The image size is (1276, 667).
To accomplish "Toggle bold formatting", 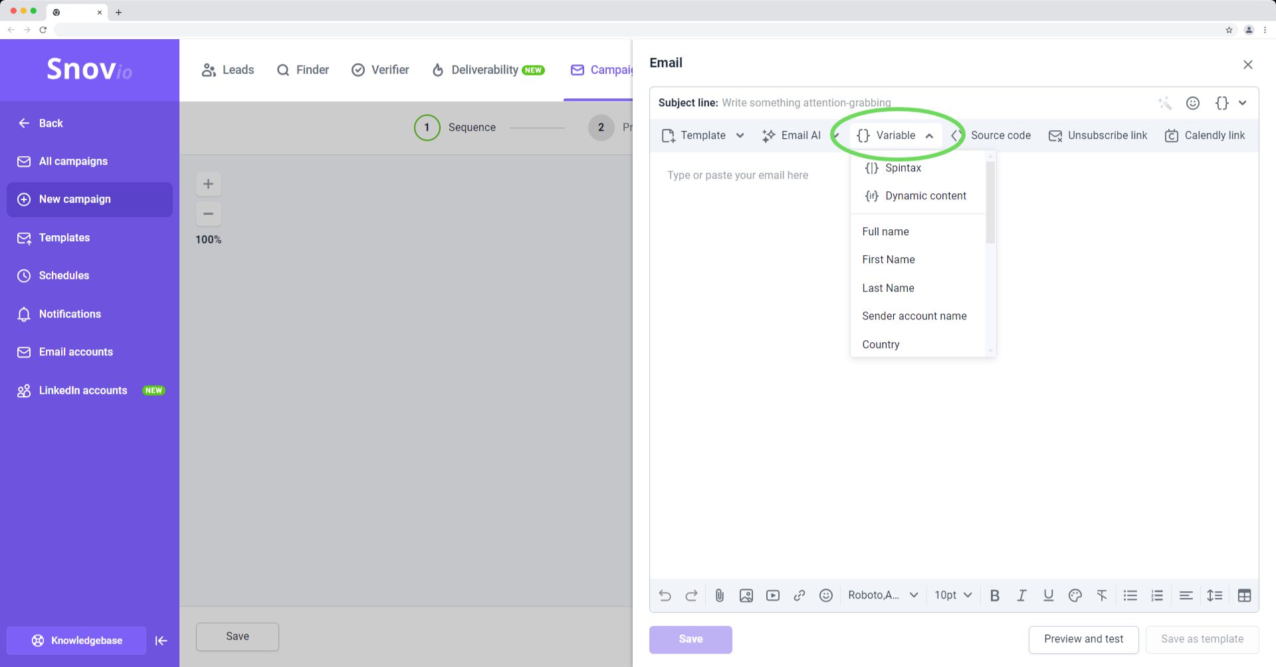I will [994, 595].
